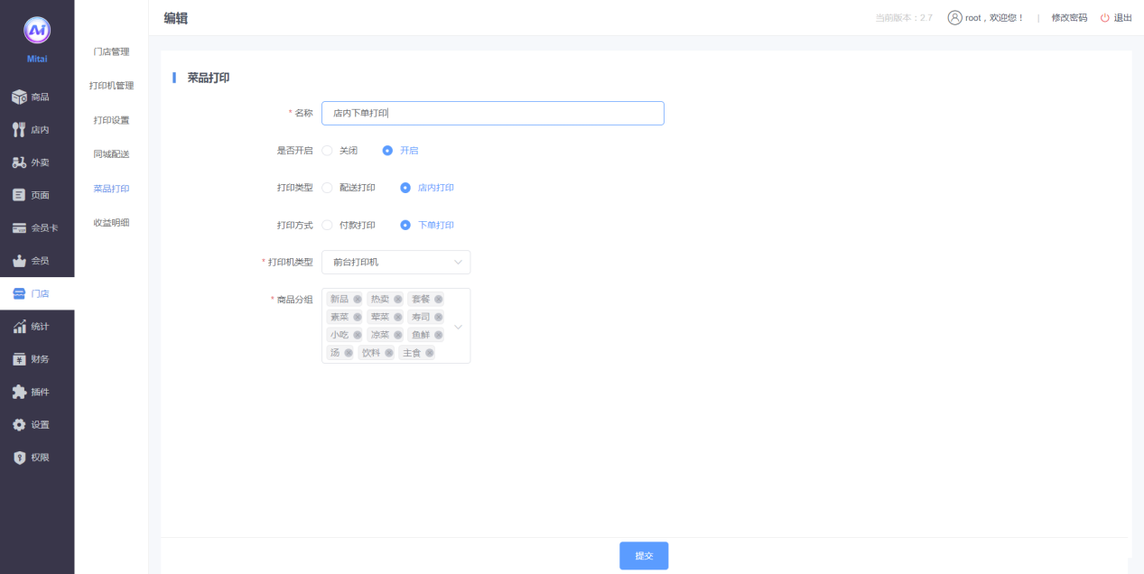
Task: Open 店内 fork and knife icon
Action: (19, 130)
